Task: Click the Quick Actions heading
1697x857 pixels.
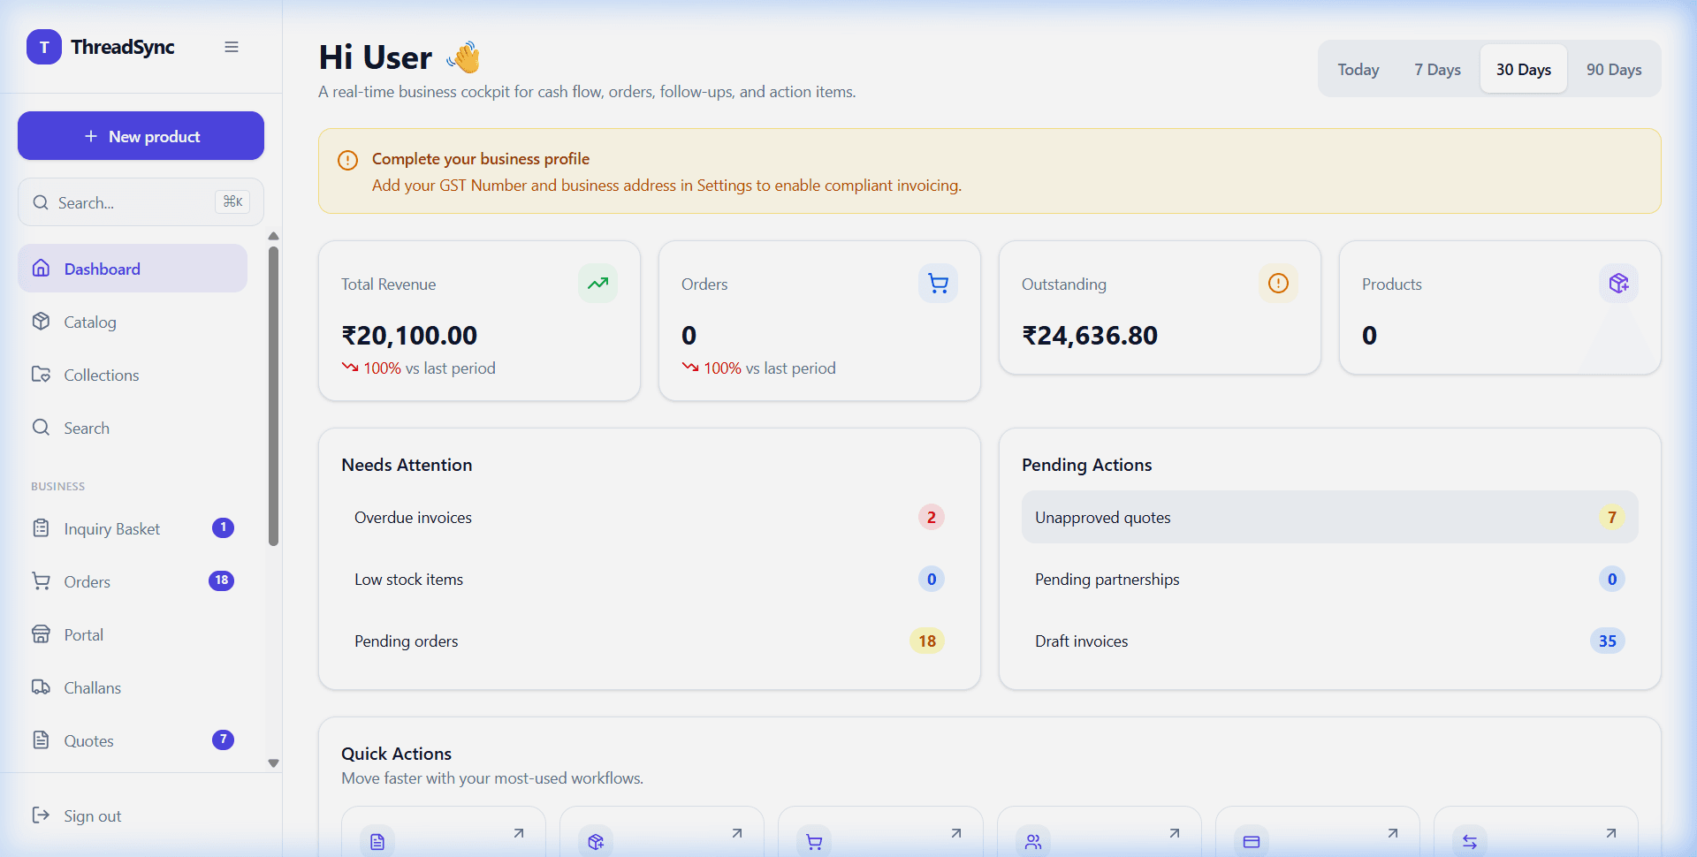Action: [397, 754]
